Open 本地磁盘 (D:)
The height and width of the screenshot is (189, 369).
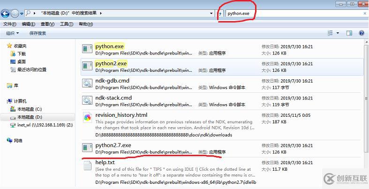(x=30, y=117)
